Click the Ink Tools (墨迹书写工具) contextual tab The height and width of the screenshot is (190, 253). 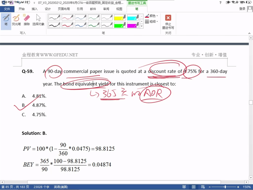click(x=137, y=3)
